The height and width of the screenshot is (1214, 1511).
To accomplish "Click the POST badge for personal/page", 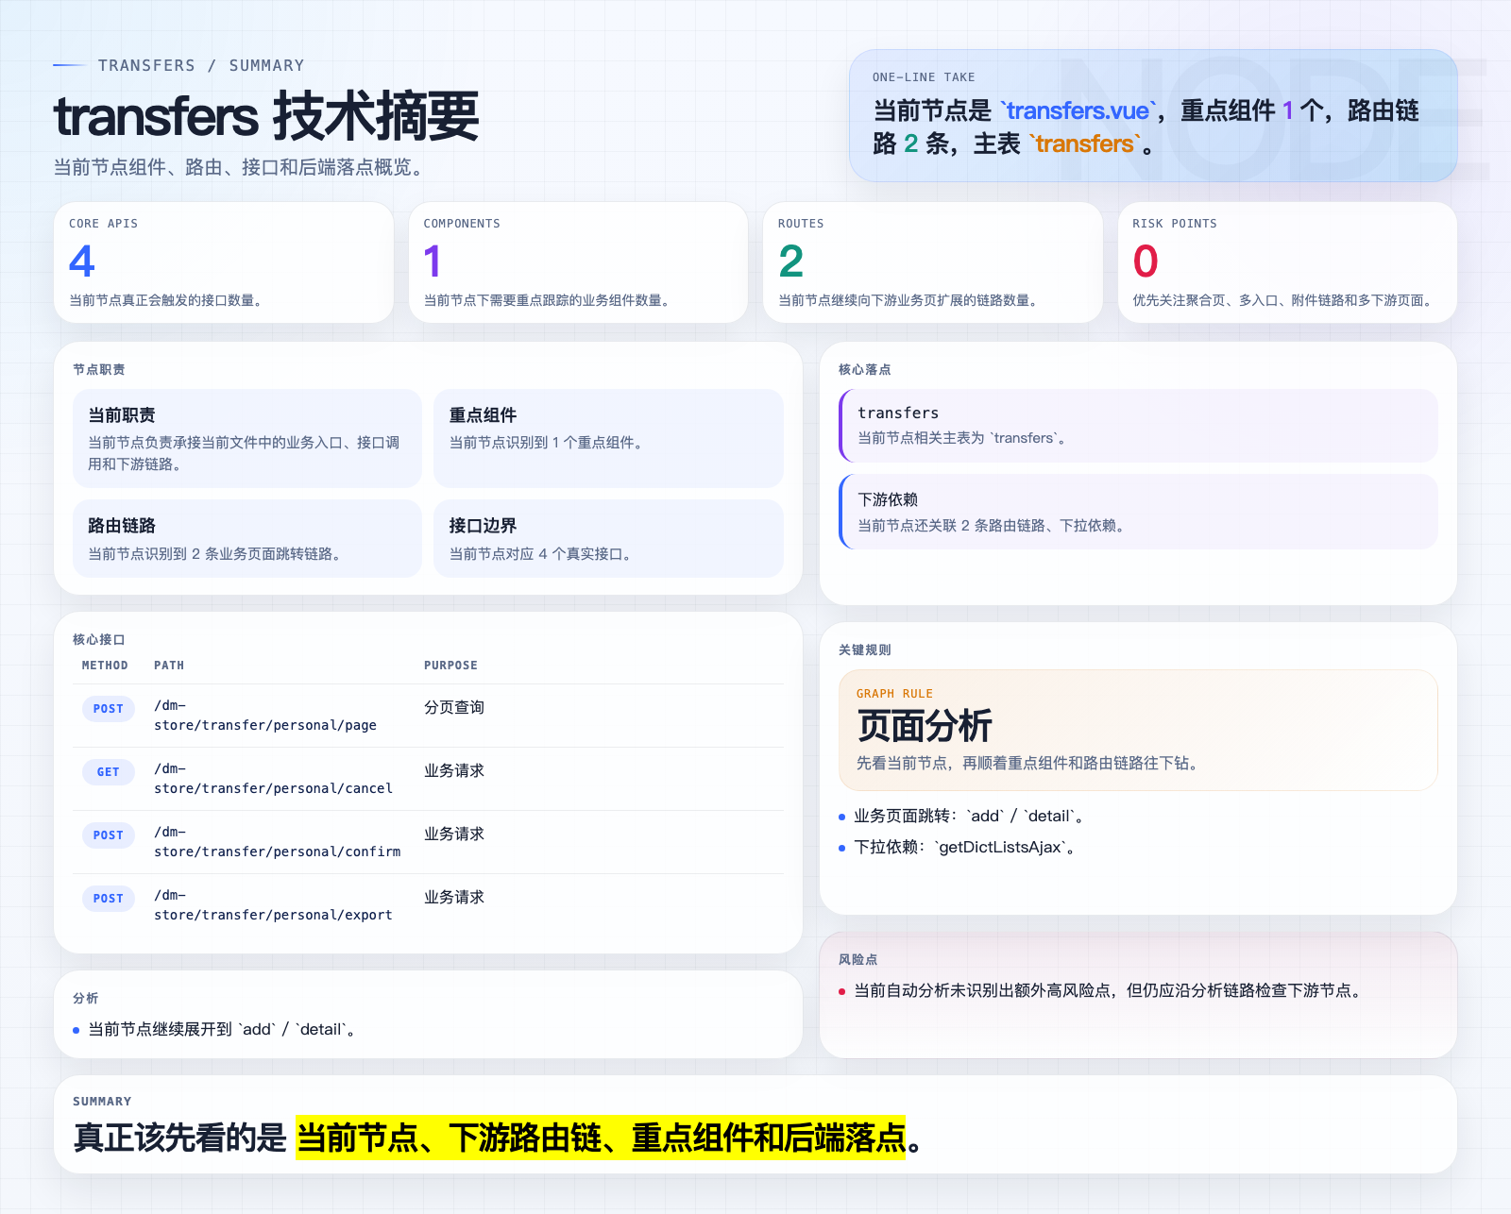I will pyautogui.click(x=109, y=709).
